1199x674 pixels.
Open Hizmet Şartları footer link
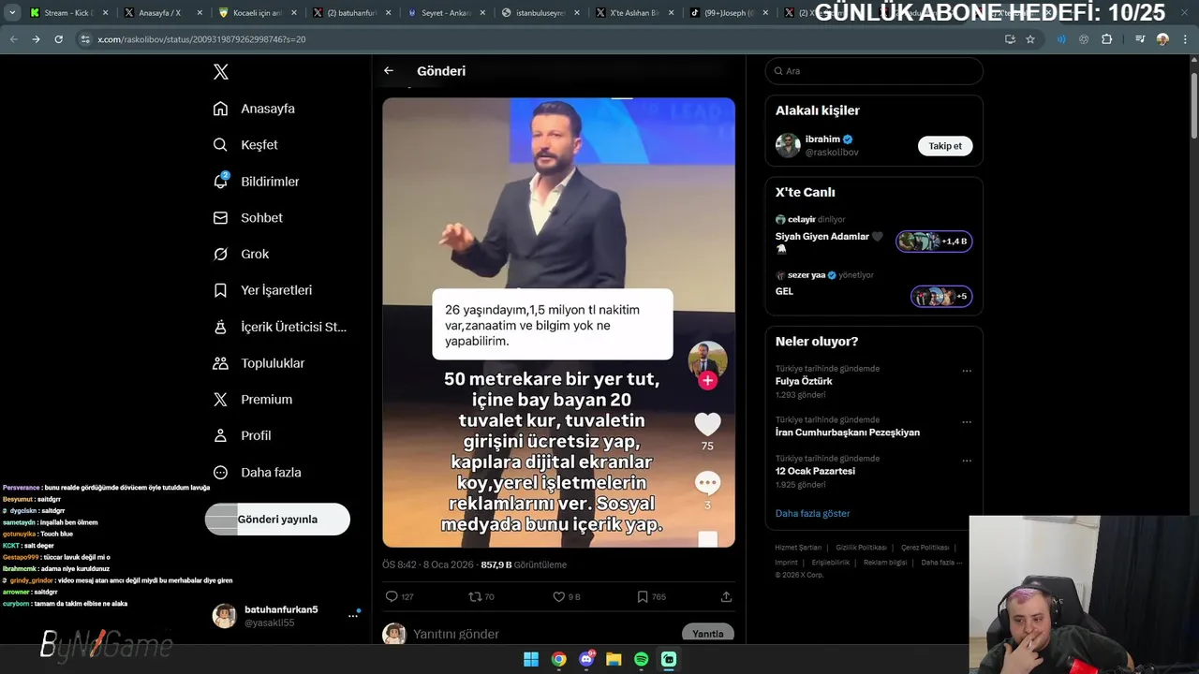799,548
